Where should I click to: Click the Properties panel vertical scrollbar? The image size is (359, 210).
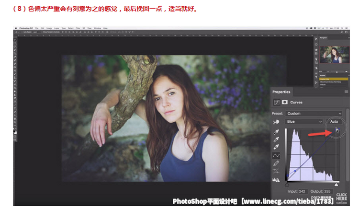tap(348, 144)
